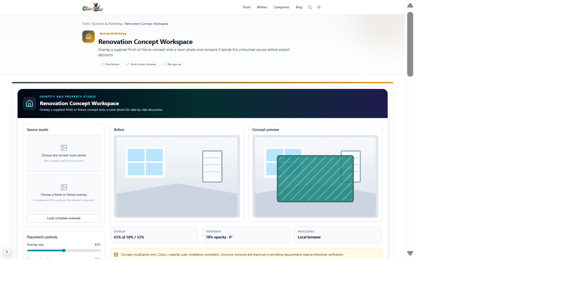Choose the current room photo upload area

pyautogui.click(x=64, y=153)
